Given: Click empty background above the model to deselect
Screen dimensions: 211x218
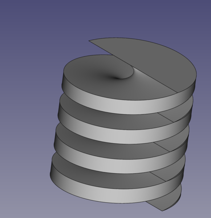Looking at the screenshot, I should pos(106,18).
